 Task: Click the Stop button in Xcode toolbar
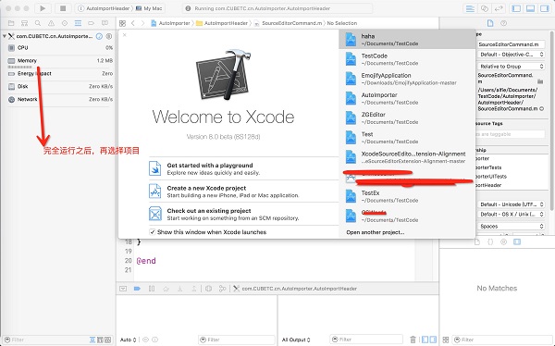click(63, 8)
